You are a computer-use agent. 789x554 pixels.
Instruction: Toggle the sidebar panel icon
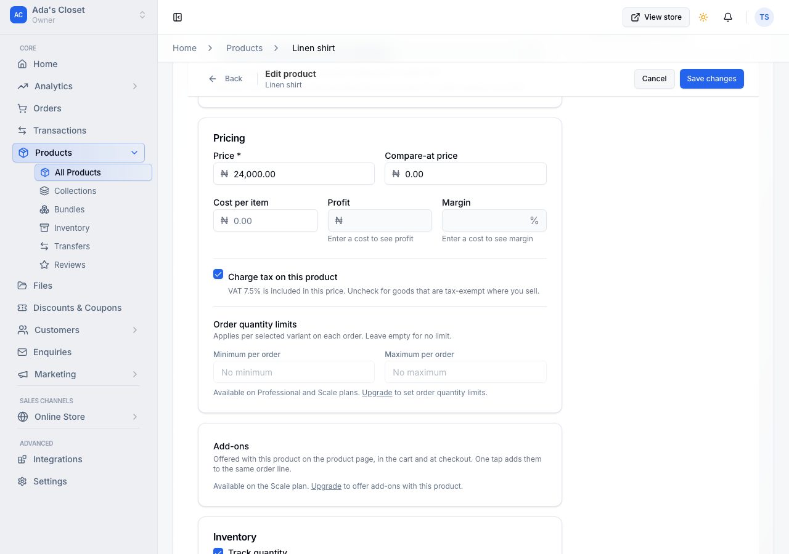[x=178, y=17]
